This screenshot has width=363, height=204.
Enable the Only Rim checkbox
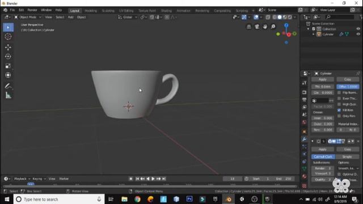[x=339, y=116]
